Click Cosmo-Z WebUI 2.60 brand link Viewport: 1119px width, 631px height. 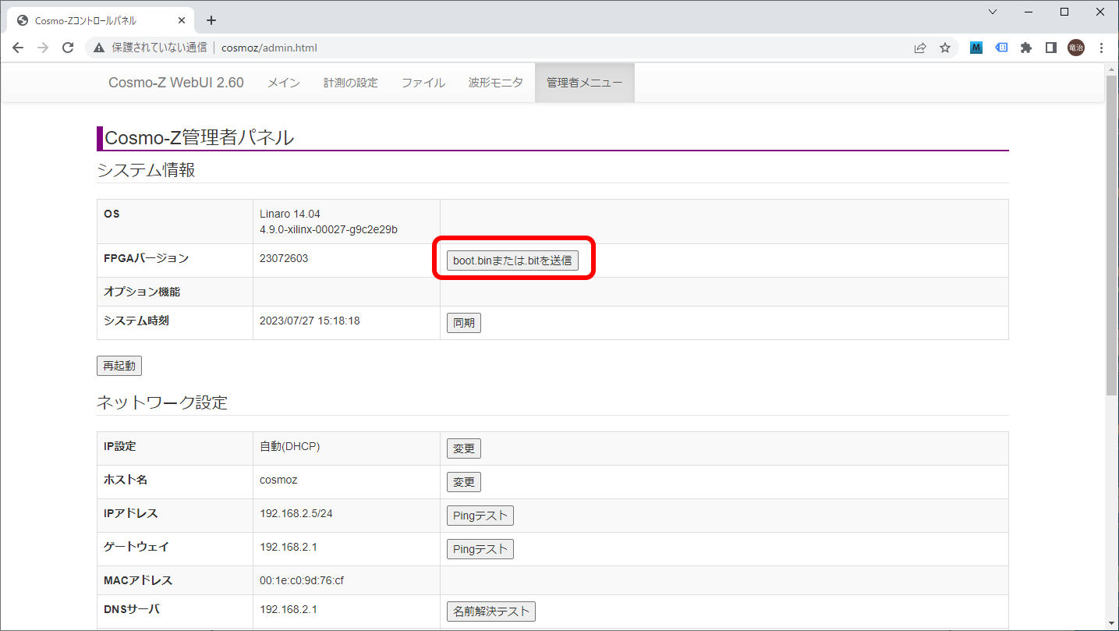(x=175, y=83)
